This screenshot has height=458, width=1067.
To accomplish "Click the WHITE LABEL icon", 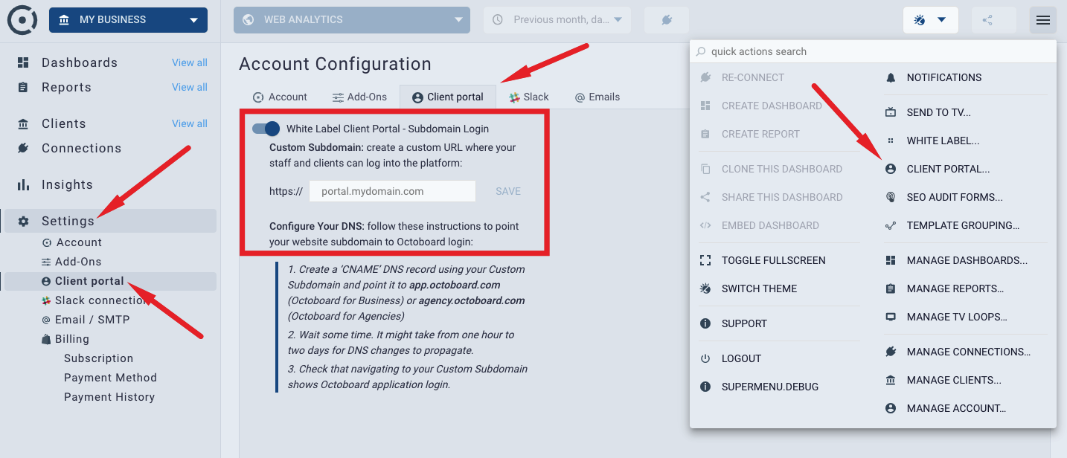I will pos(891,141).
